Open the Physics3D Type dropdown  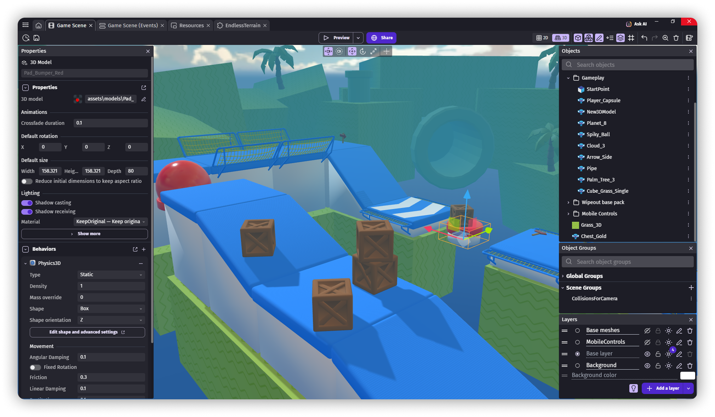pos(111,274)
